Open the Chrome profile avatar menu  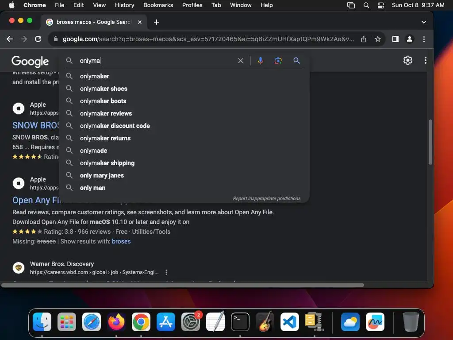click(x=409, y=39)
